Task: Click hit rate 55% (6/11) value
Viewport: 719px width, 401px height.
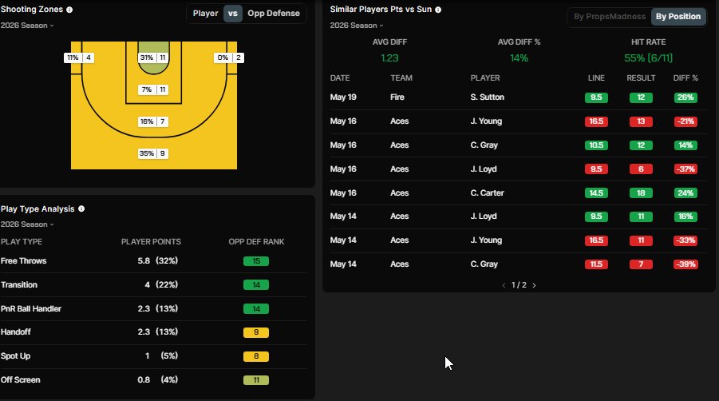Action: tap(648, 58)
